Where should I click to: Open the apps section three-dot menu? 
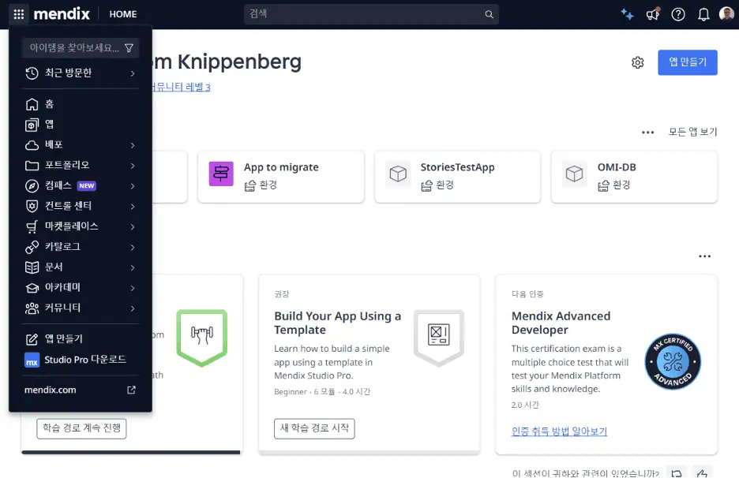[x=648, y=133]
